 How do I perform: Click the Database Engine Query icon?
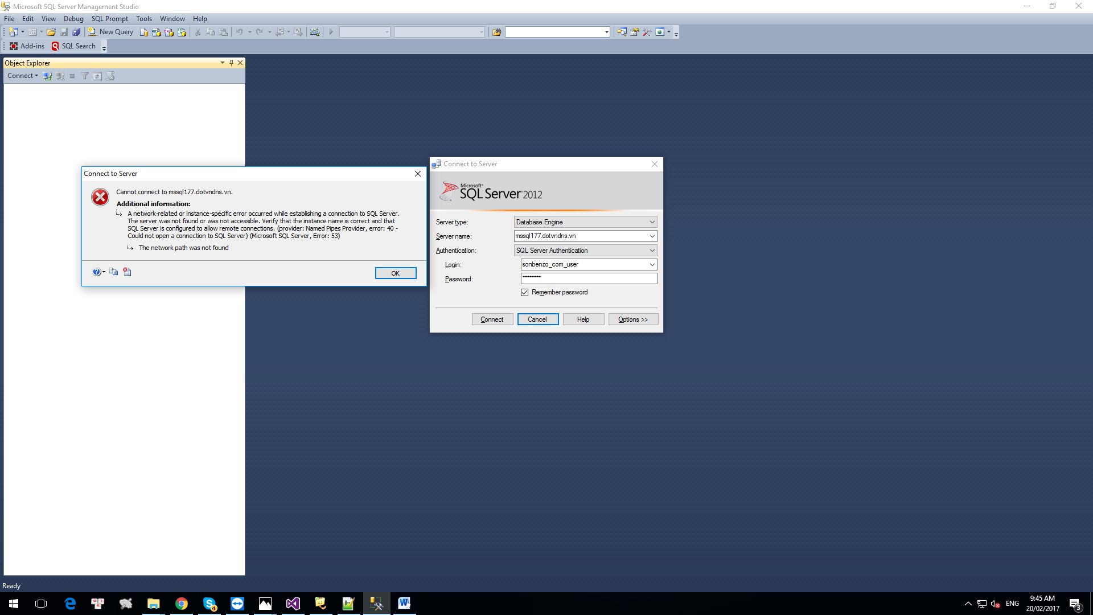pyautogui.click(x=144, y=32)
